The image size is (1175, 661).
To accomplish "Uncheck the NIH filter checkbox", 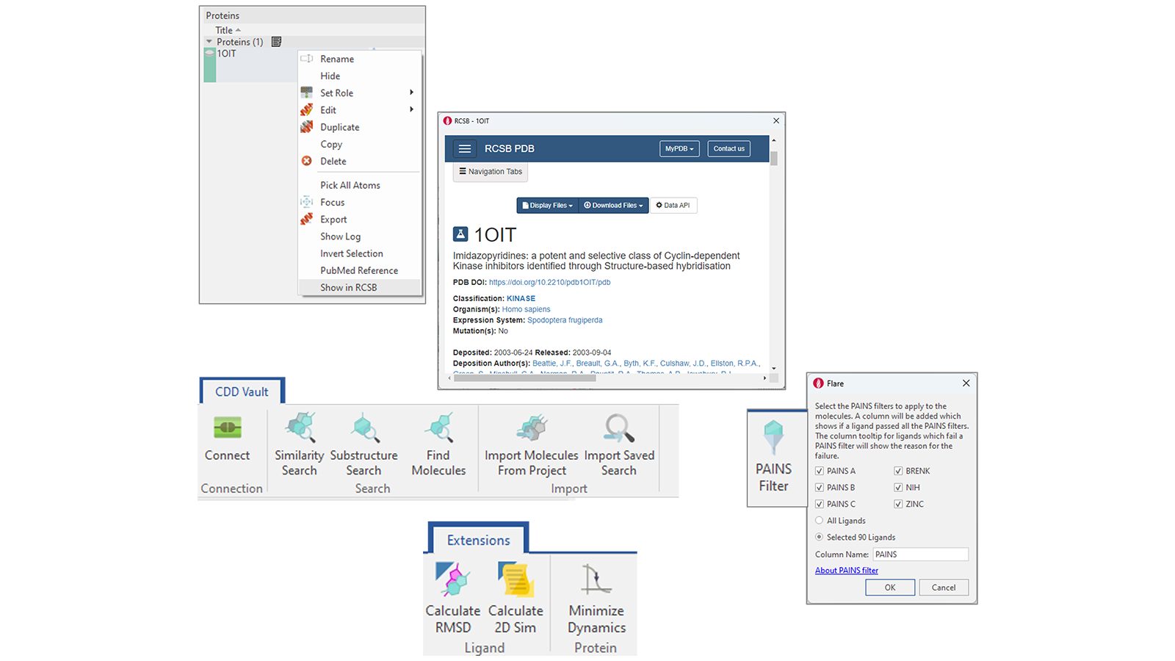I will [898, 488].
